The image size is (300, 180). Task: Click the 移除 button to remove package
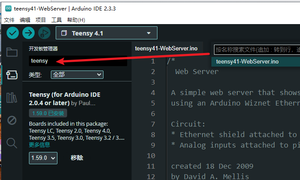77,158
